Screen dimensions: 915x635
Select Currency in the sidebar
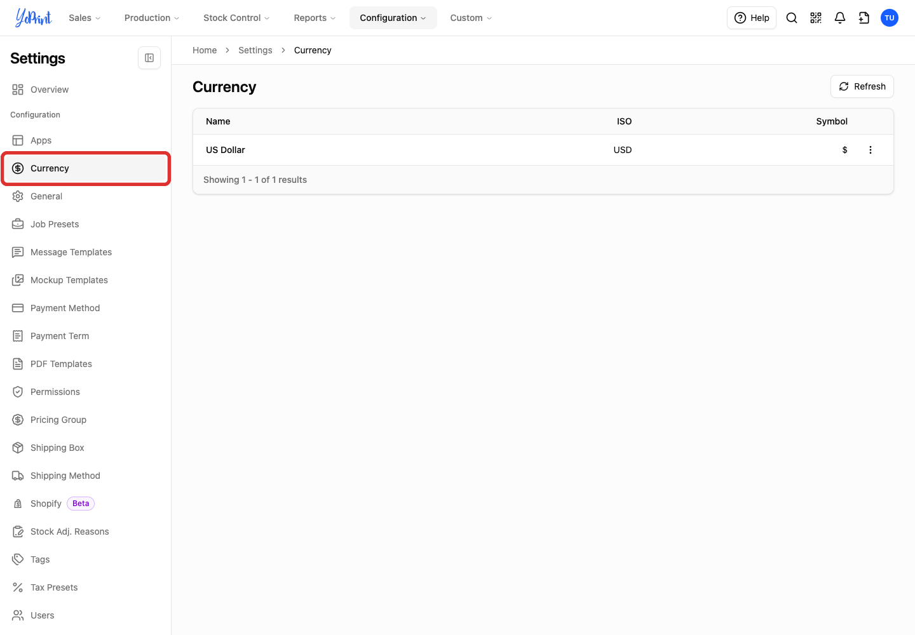86,168
